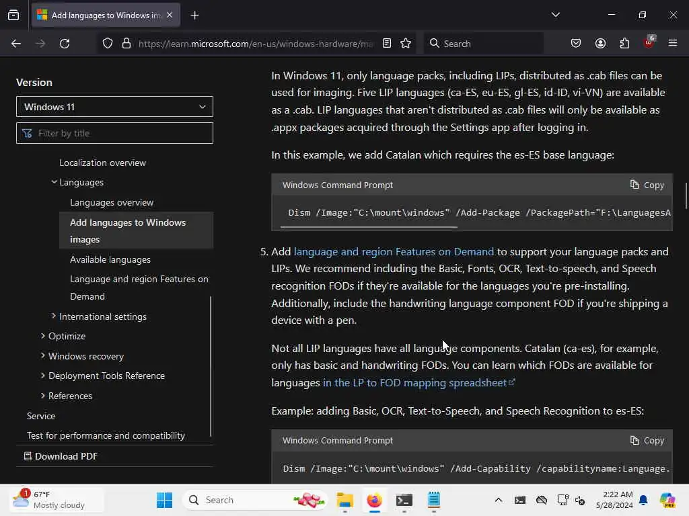Expand the References section
The image size is (689, 516).
pos(43,396)
